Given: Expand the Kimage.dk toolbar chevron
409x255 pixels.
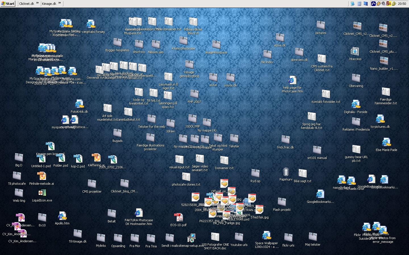Looking at the screenshot, I should click(60, 3).
